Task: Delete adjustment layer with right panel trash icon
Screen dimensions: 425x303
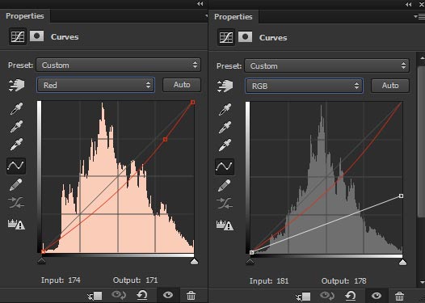Action: 399,296
